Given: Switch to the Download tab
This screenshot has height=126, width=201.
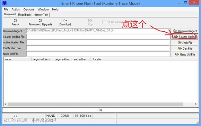Looking at the screenshot, I should pyautogui.click(x=10, y=14).
